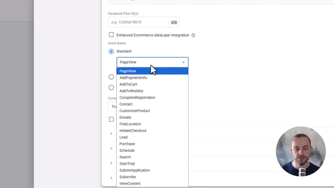Click the presenter webcam video bubble

[x=301, y=151]
